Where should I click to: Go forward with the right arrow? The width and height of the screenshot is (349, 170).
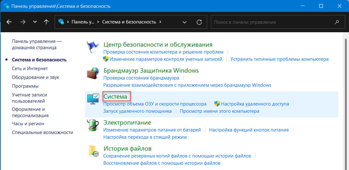23,22
